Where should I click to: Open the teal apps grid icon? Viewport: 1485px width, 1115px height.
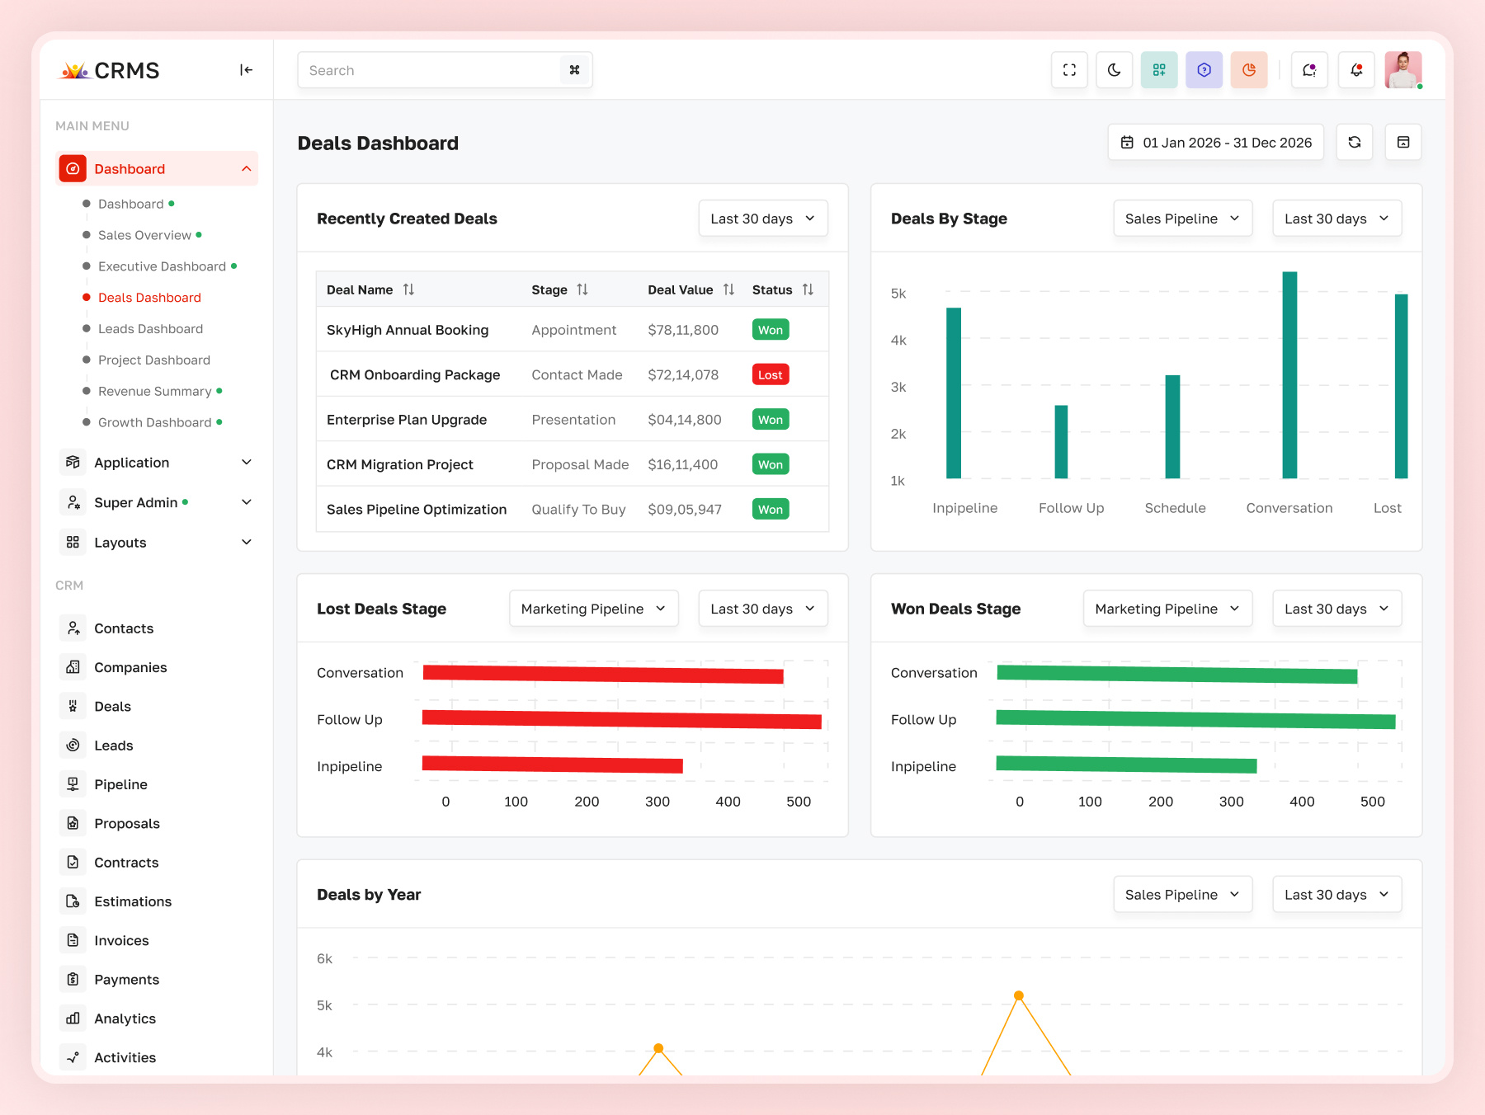coord(1159,70)
